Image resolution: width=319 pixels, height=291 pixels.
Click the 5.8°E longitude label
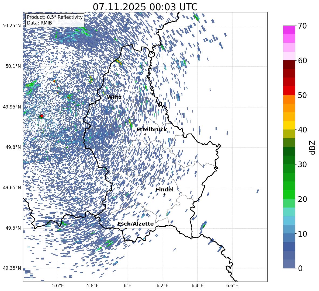click(x=93, y=286)
